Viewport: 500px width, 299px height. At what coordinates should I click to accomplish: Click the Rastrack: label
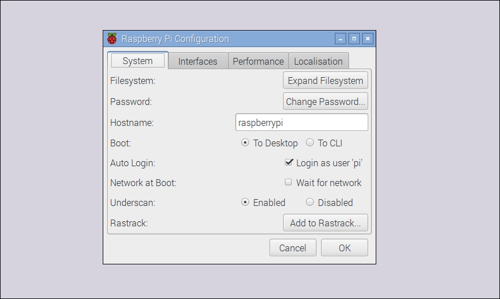[129, 223]
